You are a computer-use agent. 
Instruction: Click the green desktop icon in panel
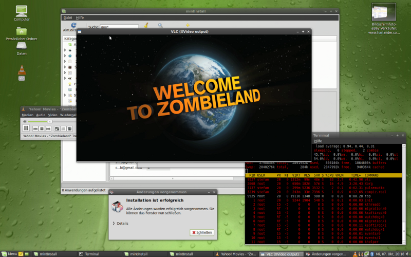(x=27, y=254)
